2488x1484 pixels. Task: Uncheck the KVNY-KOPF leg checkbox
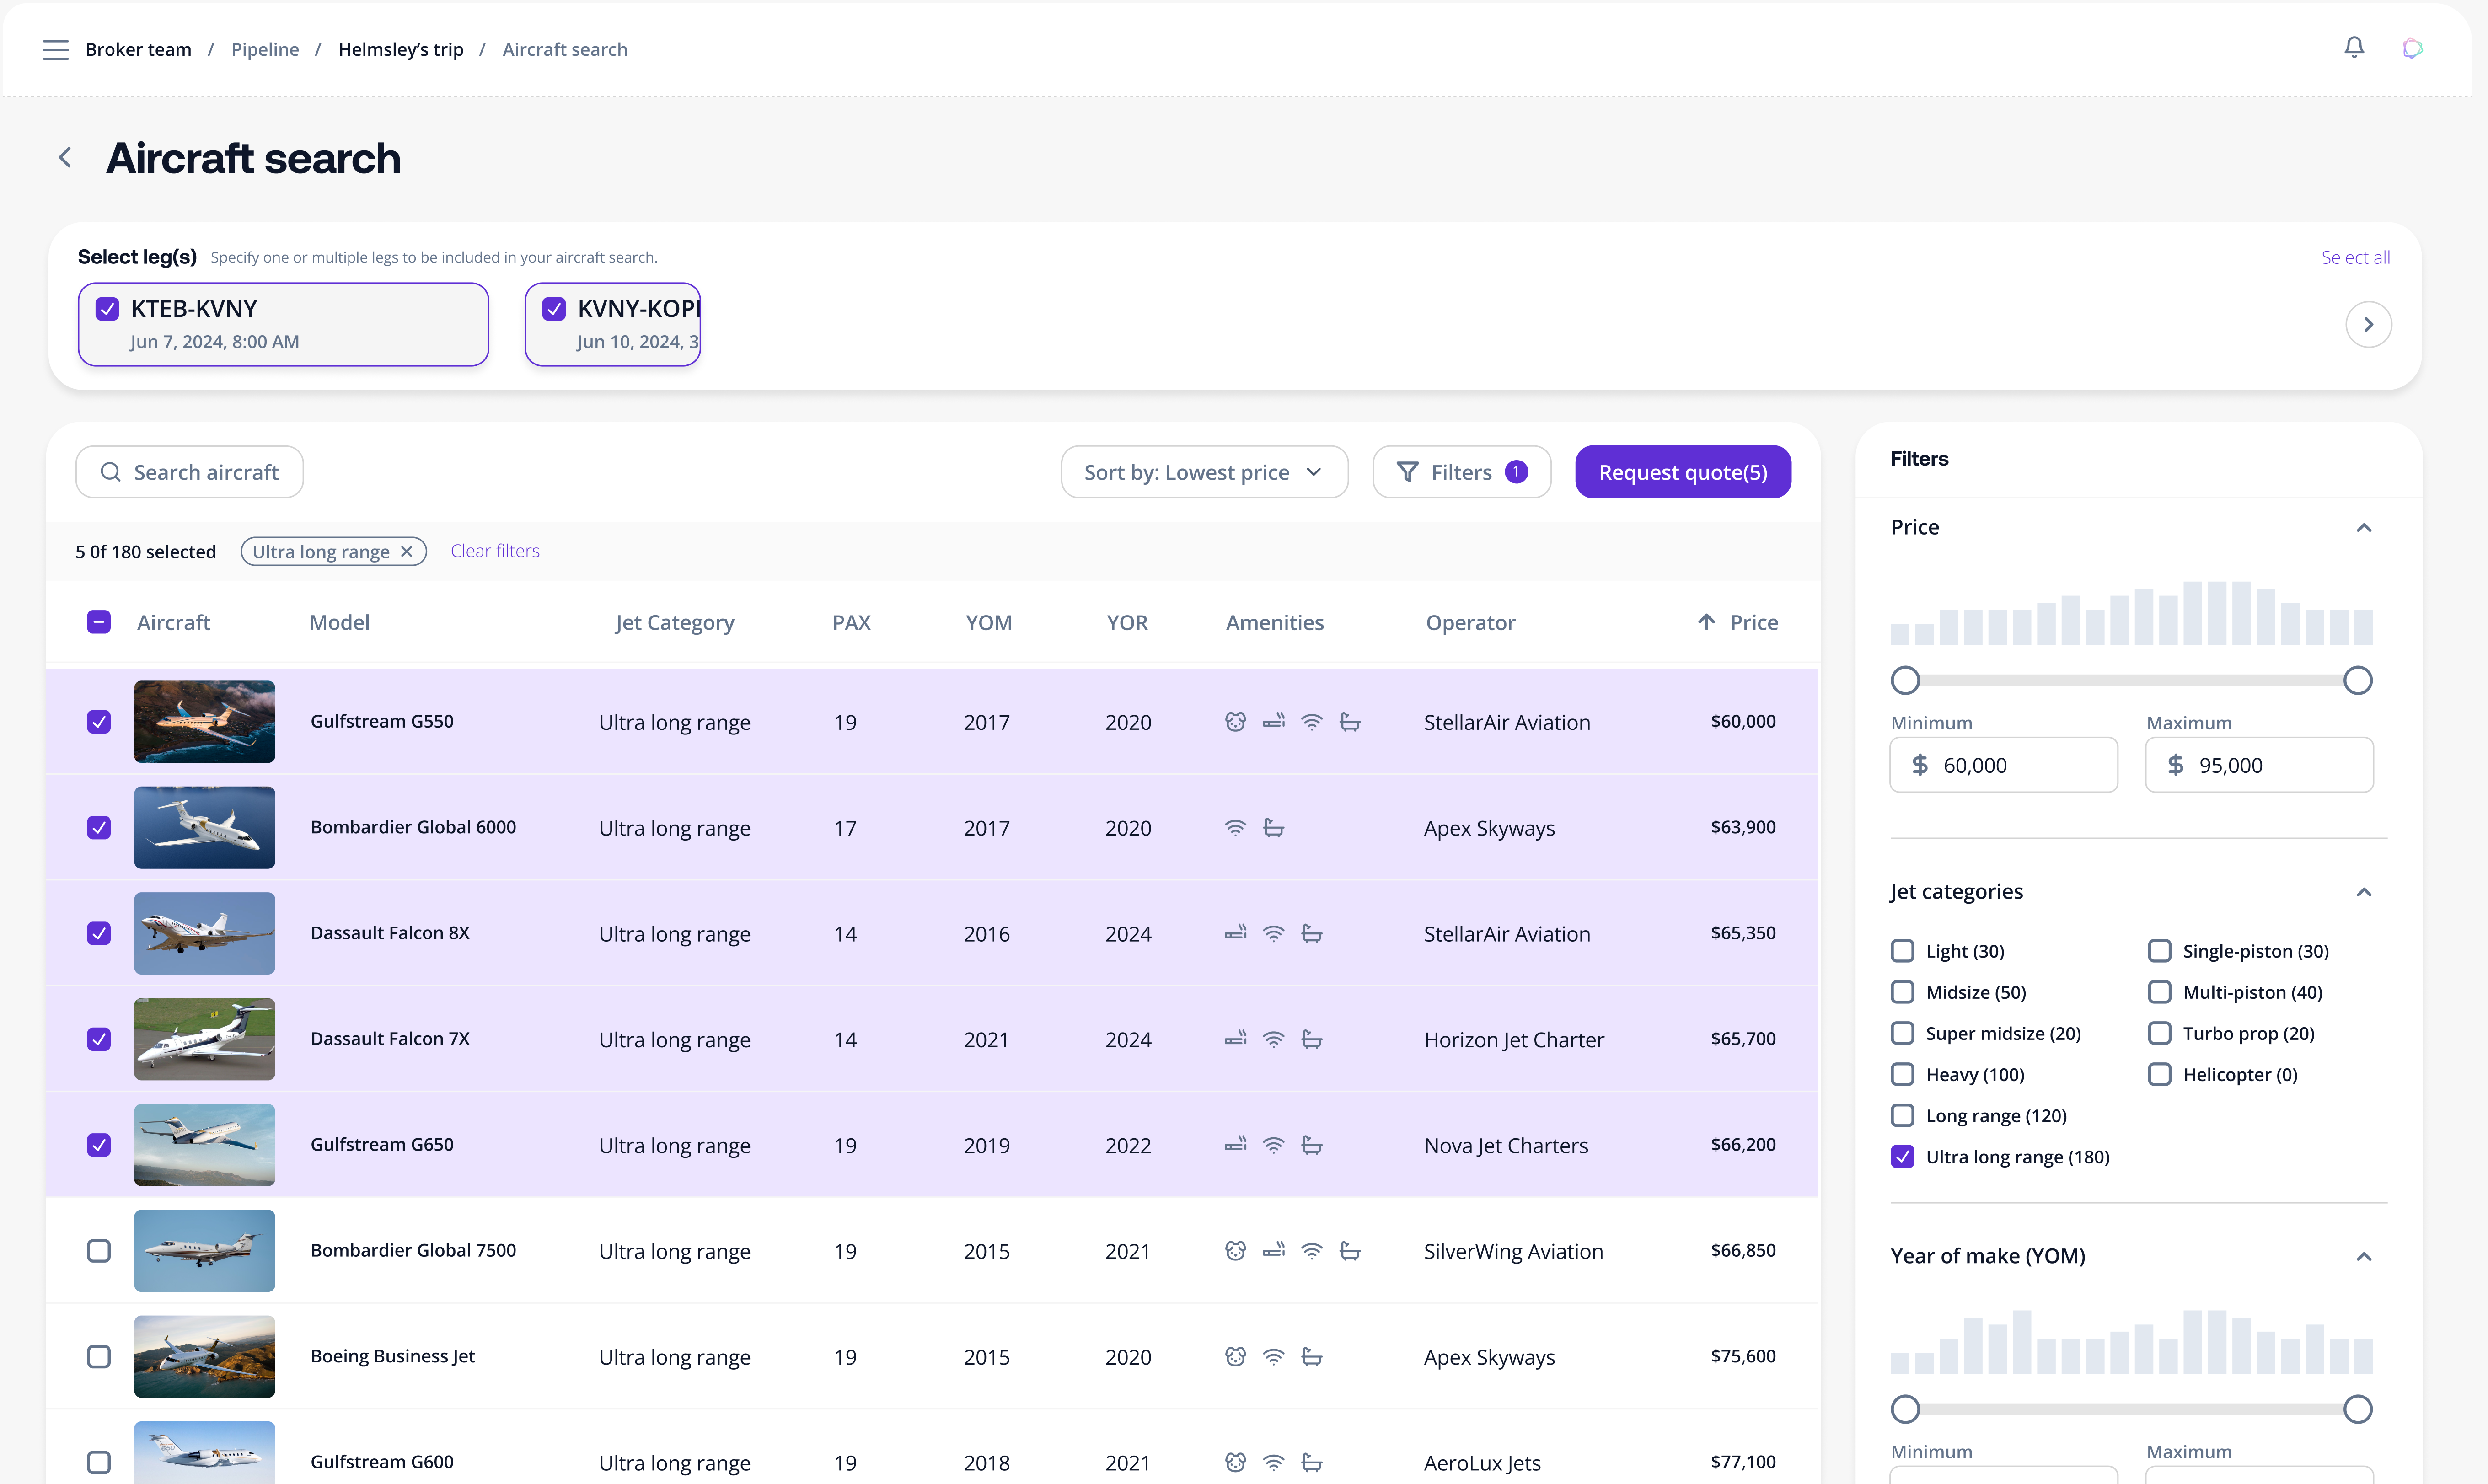554,309
